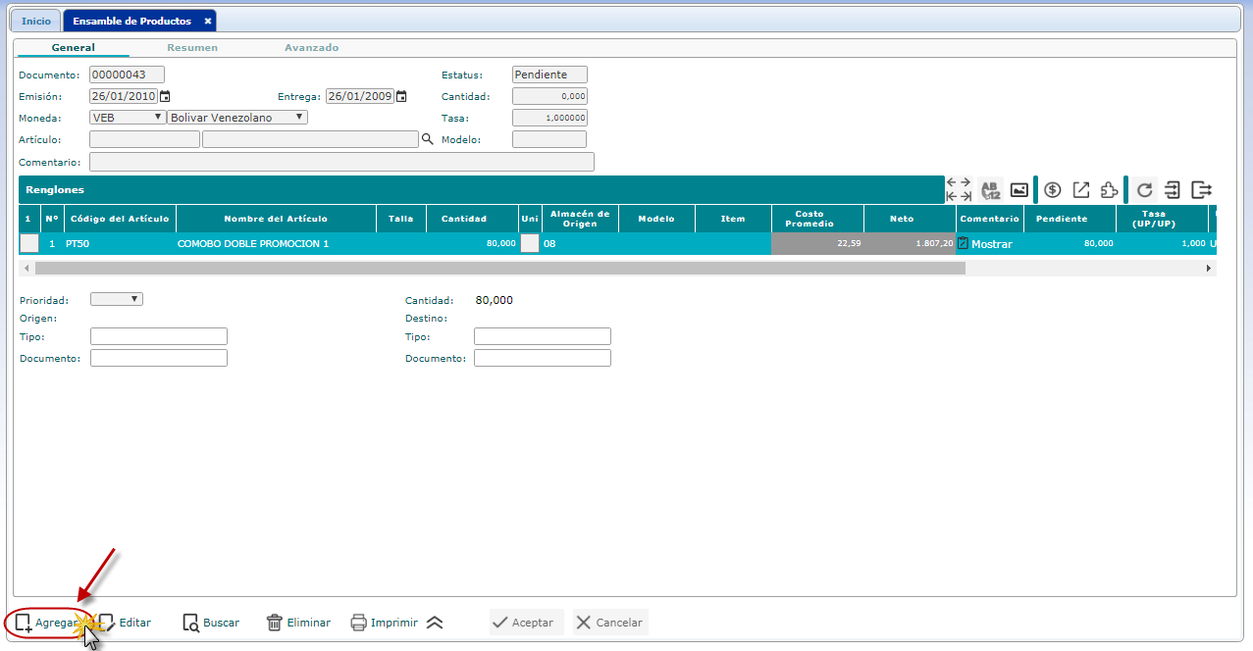
Task: Click the external link arrow icon above grid
Action: point(1081,189)
